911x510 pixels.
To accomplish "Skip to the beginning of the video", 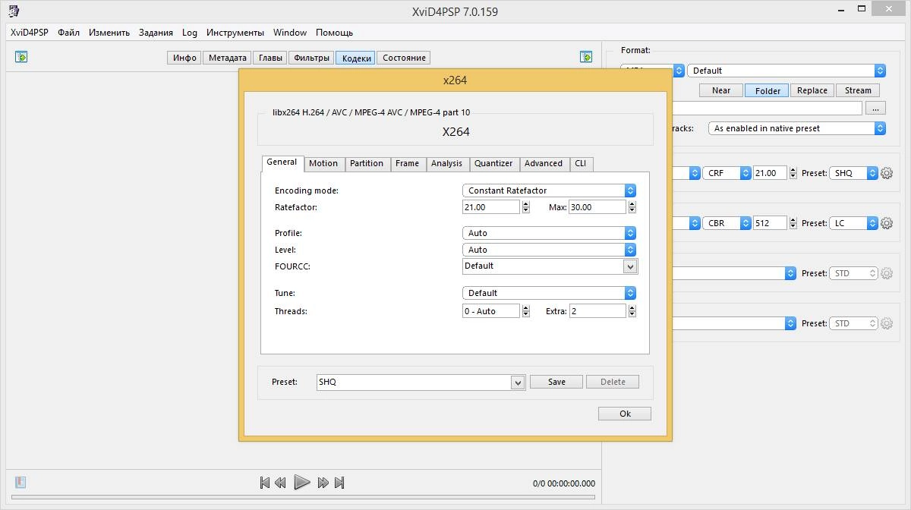I will [265, 483].
